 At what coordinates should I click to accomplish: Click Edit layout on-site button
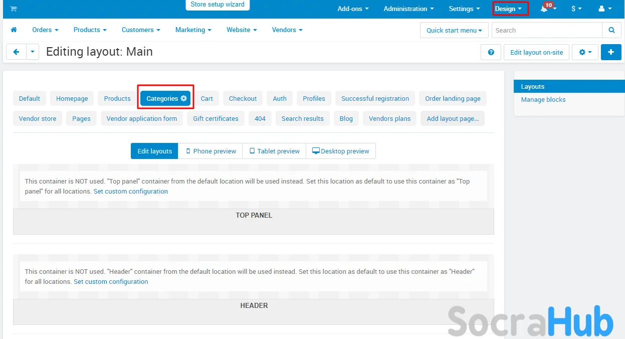point(536,52)
